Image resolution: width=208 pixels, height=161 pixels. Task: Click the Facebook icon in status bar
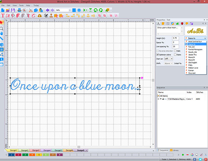195,159
